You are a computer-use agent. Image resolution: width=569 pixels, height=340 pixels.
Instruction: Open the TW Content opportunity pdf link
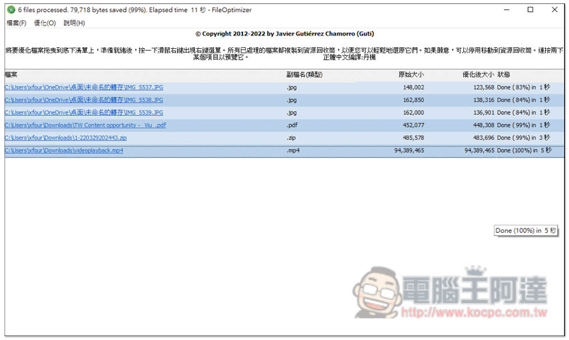85,125
